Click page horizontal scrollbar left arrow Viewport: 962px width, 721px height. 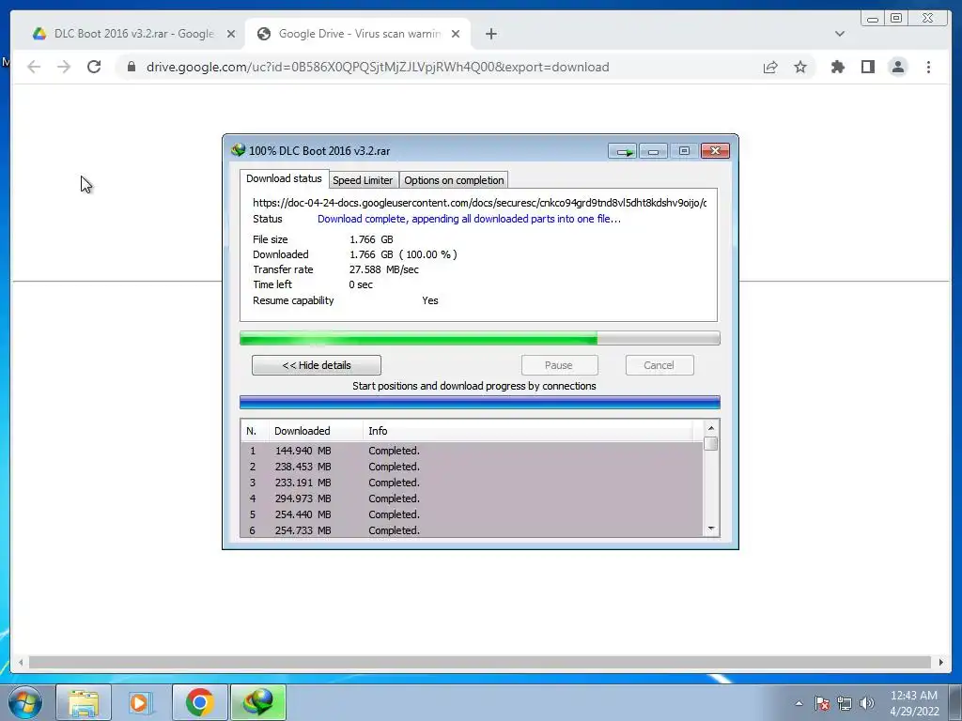[21, 662]
